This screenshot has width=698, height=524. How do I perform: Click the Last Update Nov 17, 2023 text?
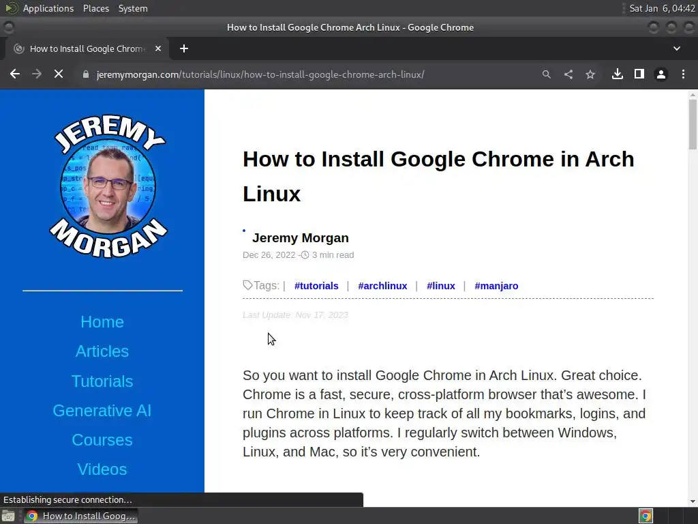pos(295,315)
